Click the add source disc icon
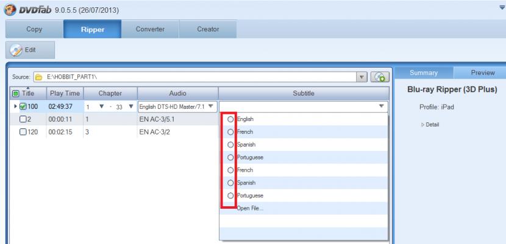The image size is (506, 244). [x=380, y=77]
